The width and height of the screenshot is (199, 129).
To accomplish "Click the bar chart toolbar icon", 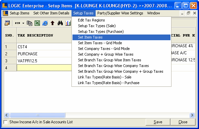I will coord(68,23).
